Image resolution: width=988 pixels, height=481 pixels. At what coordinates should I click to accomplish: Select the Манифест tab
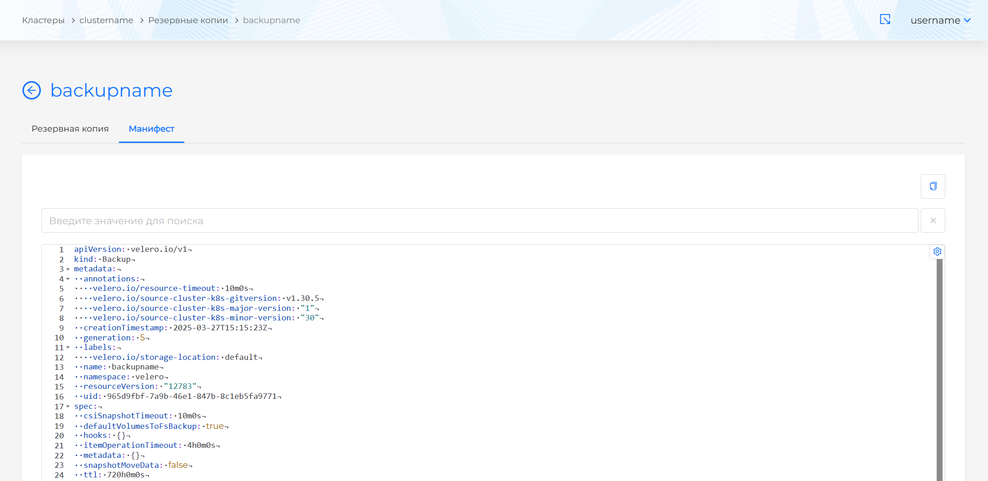pyautogui.click(x=151, y=129)
